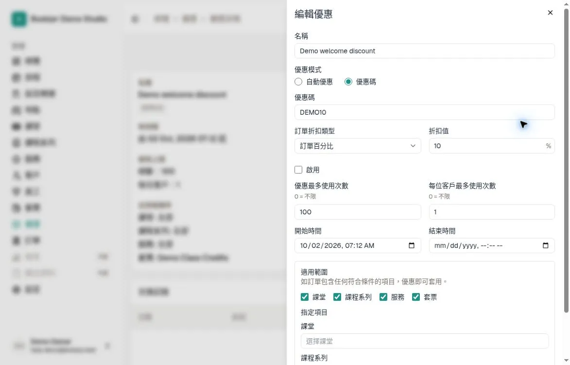Uncheck the 套票 scope checkbox
The width and height of the screenshot is (570, 365).
point(416,297)
